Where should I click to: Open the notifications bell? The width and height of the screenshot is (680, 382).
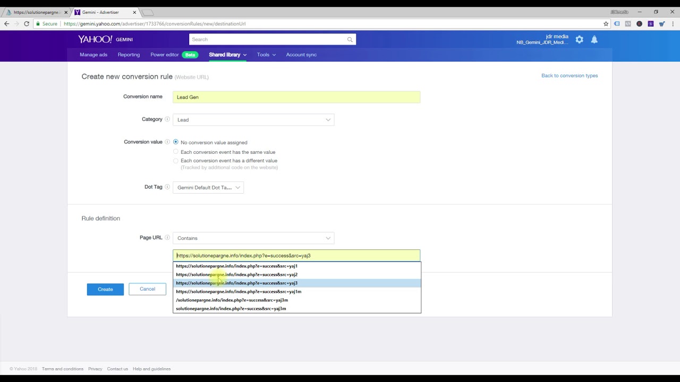594,39
